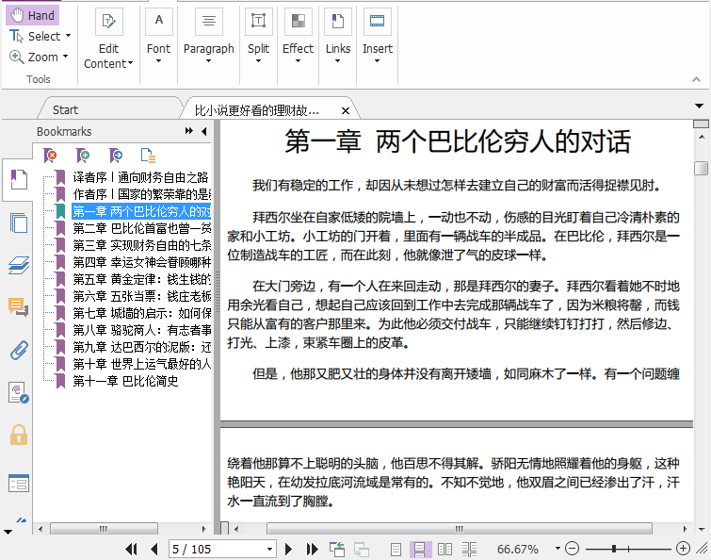
Task: Open the page number dropdown
Action: pyautogui.click(x=269, y=549)
